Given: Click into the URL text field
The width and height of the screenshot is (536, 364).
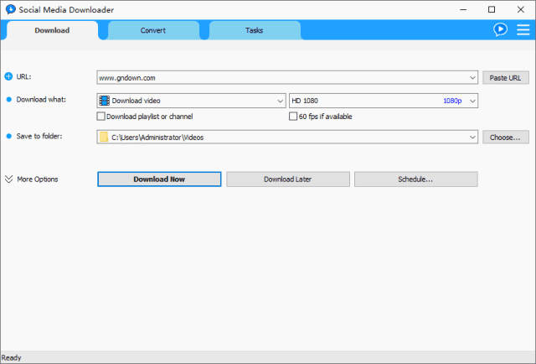Looking at the screenshot, I should 281,78.
